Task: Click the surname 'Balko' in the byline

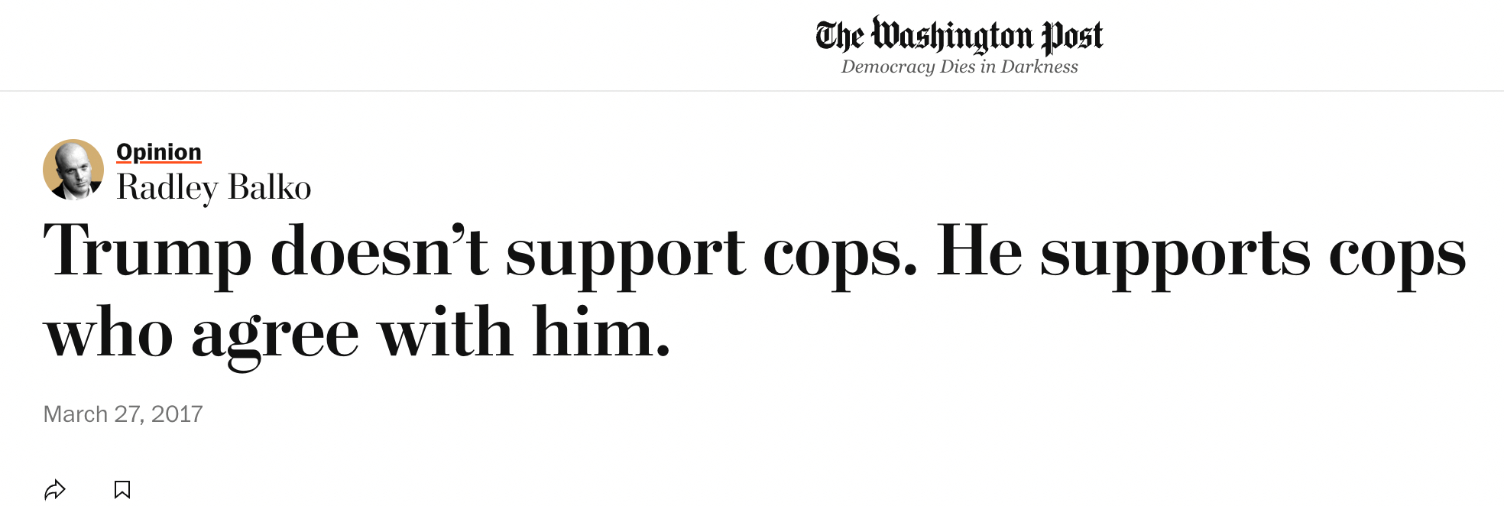Action: tap(270, 188)
